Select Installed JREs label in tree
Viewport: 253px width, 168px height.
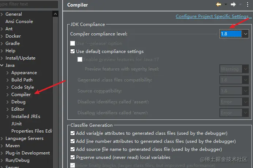point(26,117)
